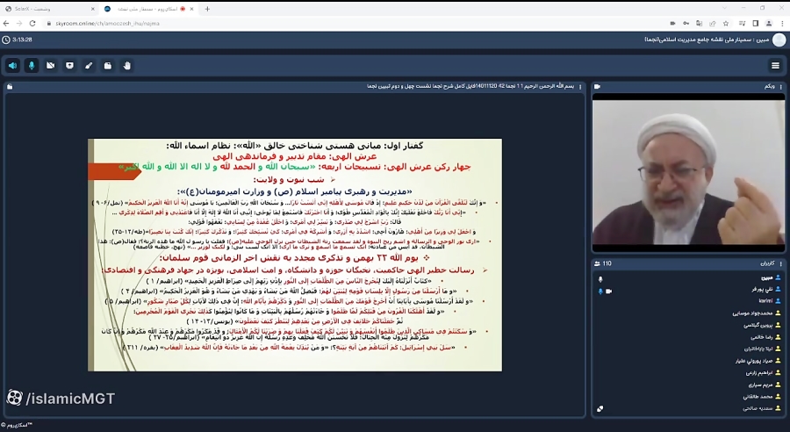
Task: Open the share page icon
Action: click(x=712, y=23)
